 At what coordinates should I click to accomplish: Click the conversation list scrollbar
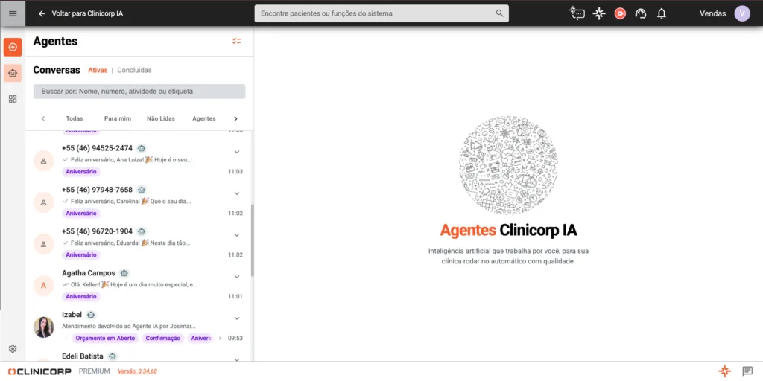[252, 240]
